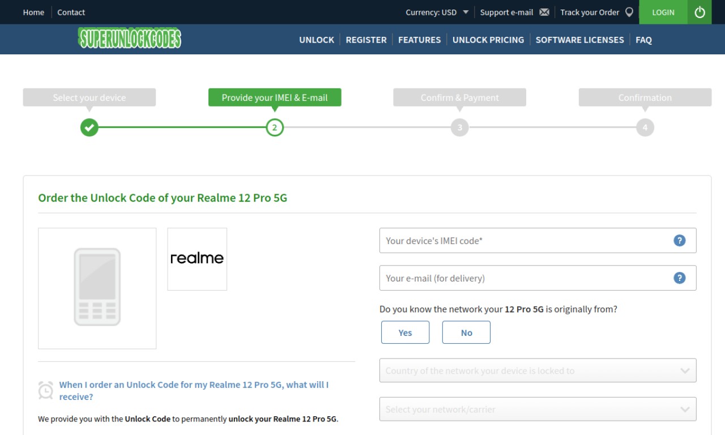Click the power icon beside LOGIN
The image size is (725, 435).
(x=700, y=12)
